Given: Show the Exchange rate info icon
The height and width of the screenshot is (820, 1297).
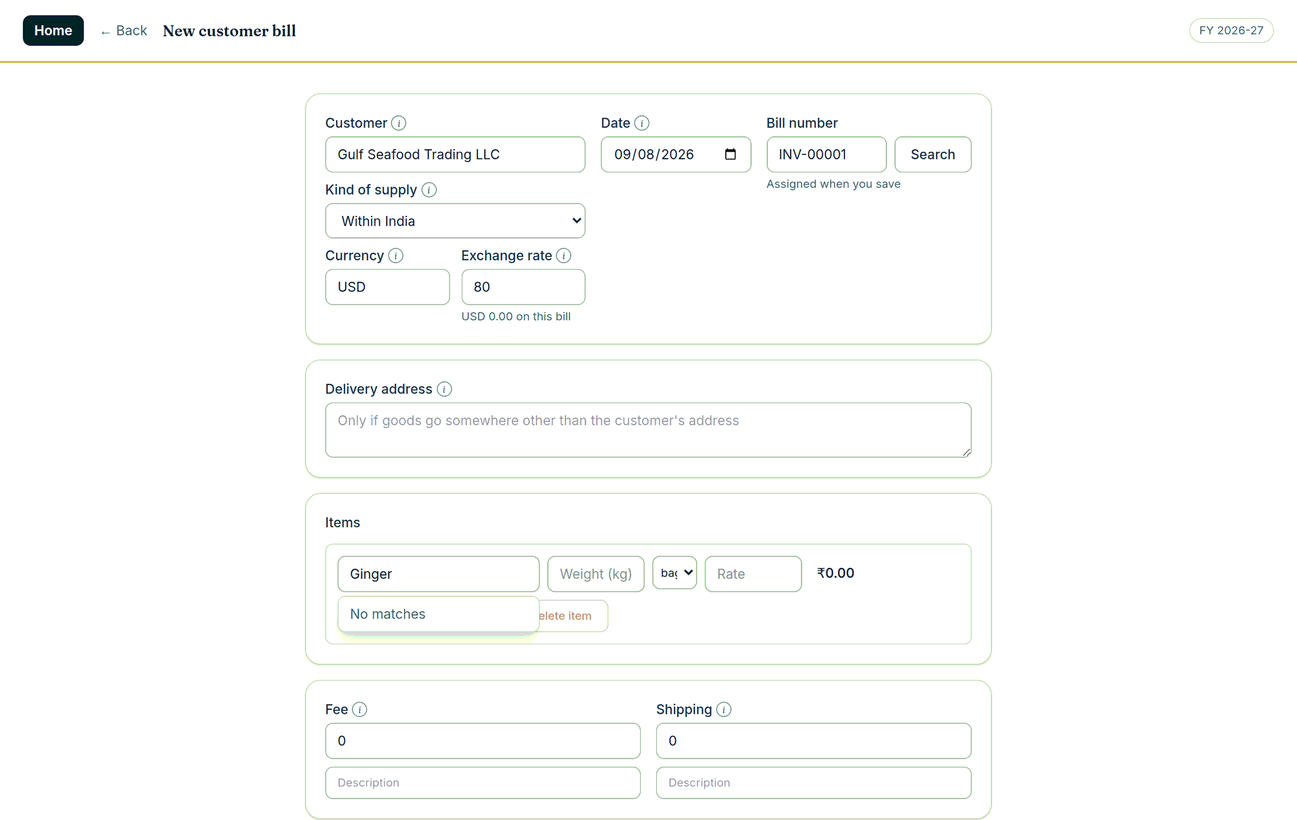Looking at the screenshot, I should pyautogui.click(x=564, y=256).
